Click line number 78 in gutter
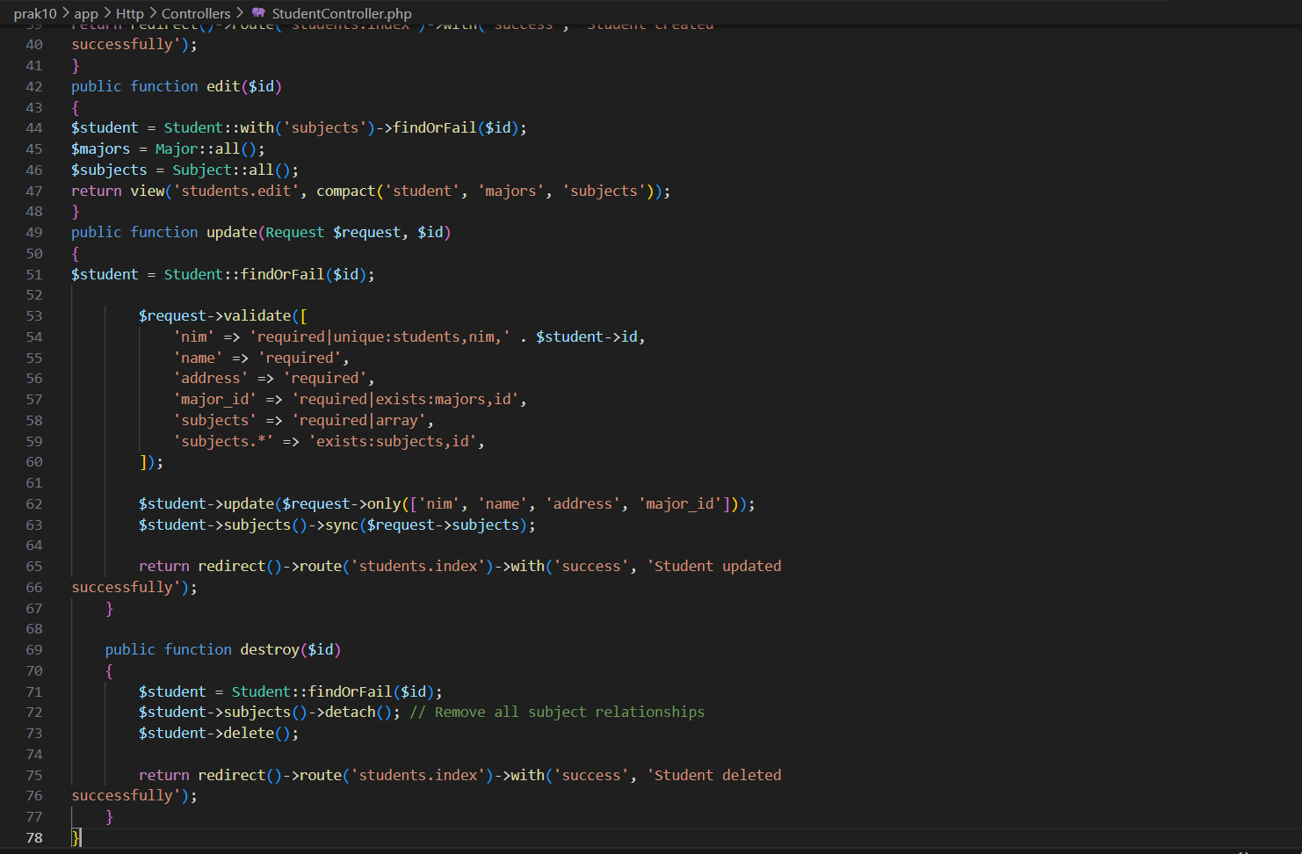Viewport: 1302px width, 854px height. point(34,837)
